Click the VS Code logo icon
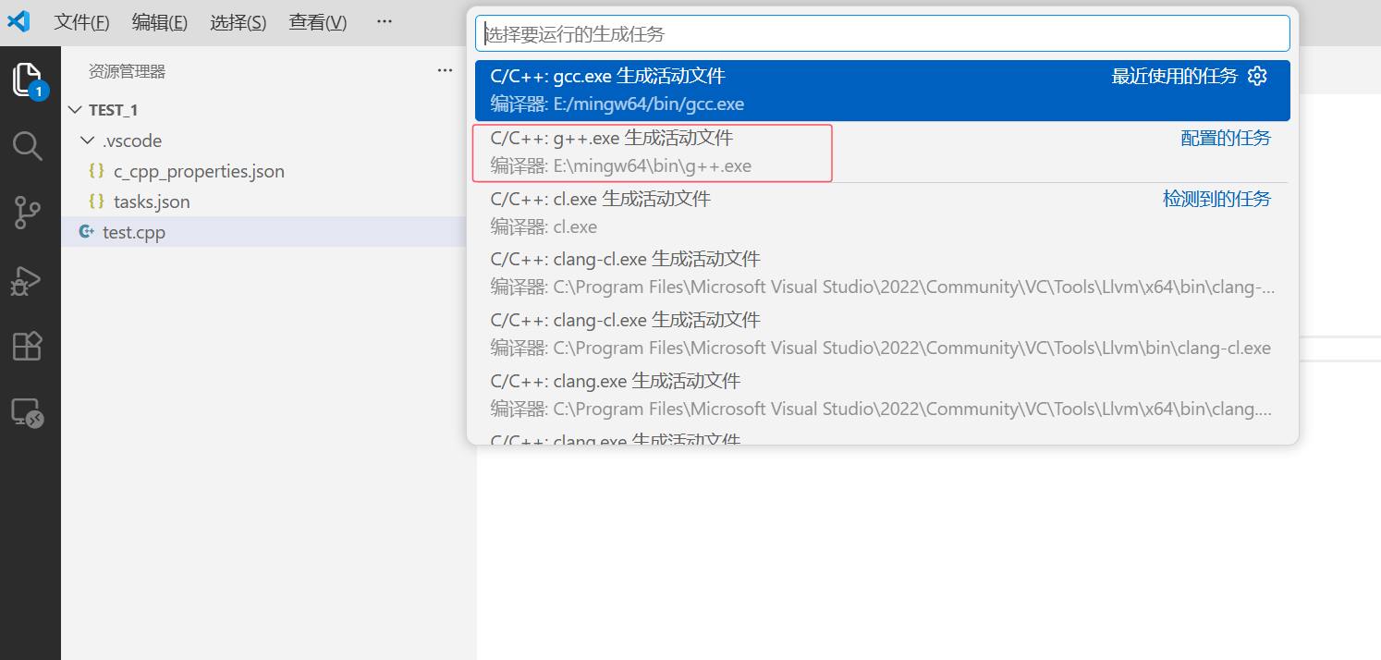The image size is (1381, 660). pos(18,21)
